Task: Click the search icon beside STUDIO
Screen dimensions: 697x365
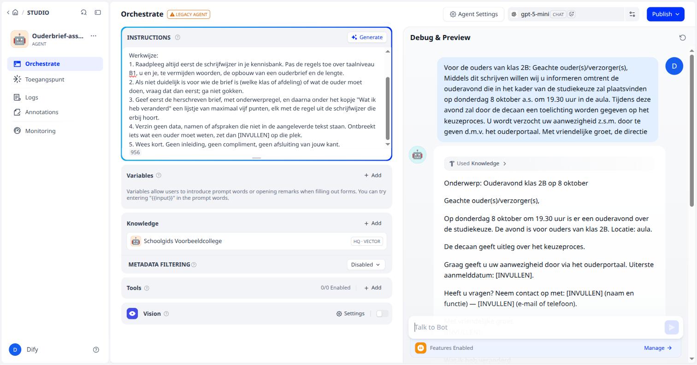Action: click(x=83, y=12)
